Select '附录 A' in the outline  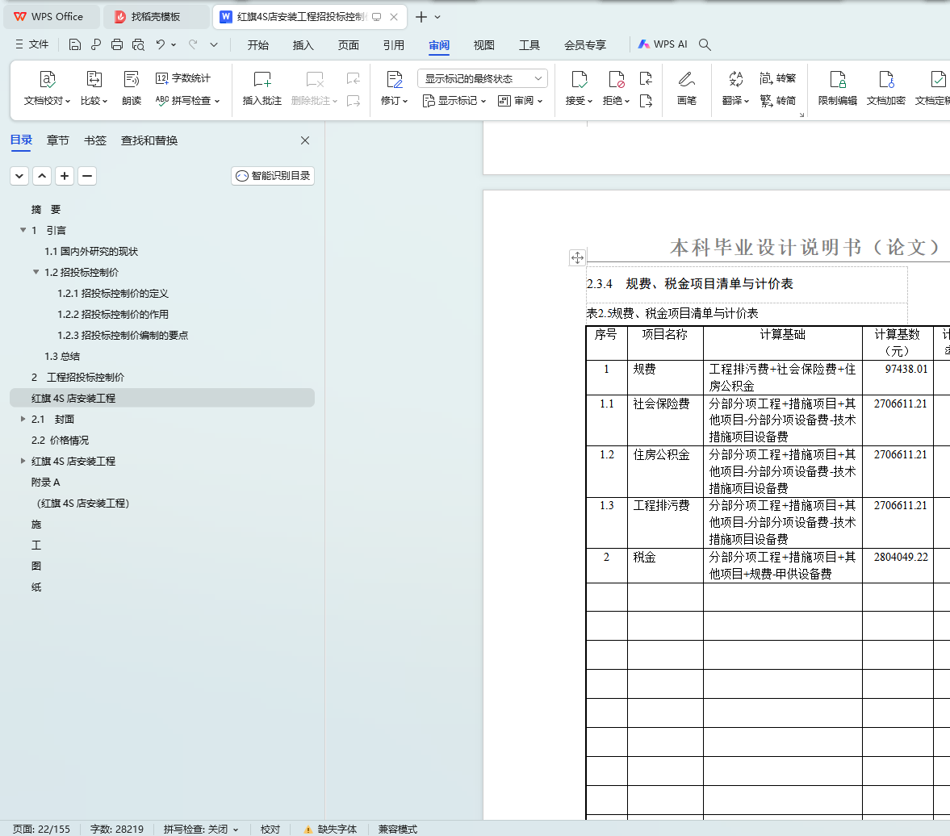tap(46, 483)
